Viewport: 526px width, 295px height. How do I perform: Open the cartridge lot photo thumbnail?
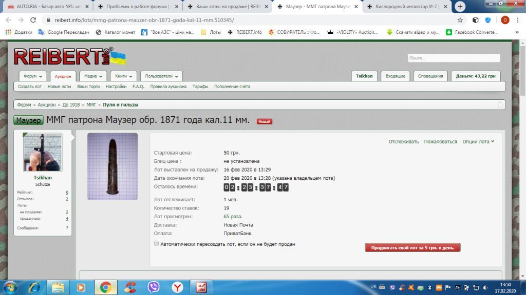click(112, 166)
